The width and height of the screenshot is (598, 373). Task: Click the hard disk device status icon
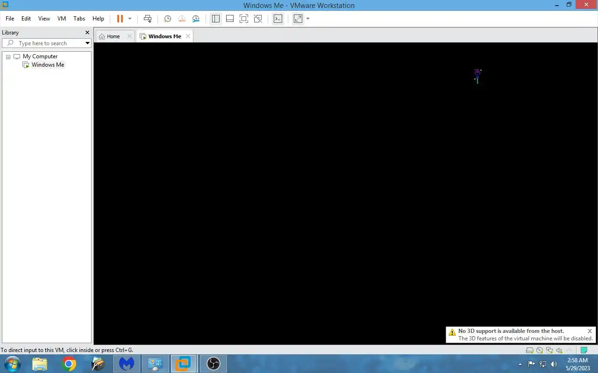point(529,351)
